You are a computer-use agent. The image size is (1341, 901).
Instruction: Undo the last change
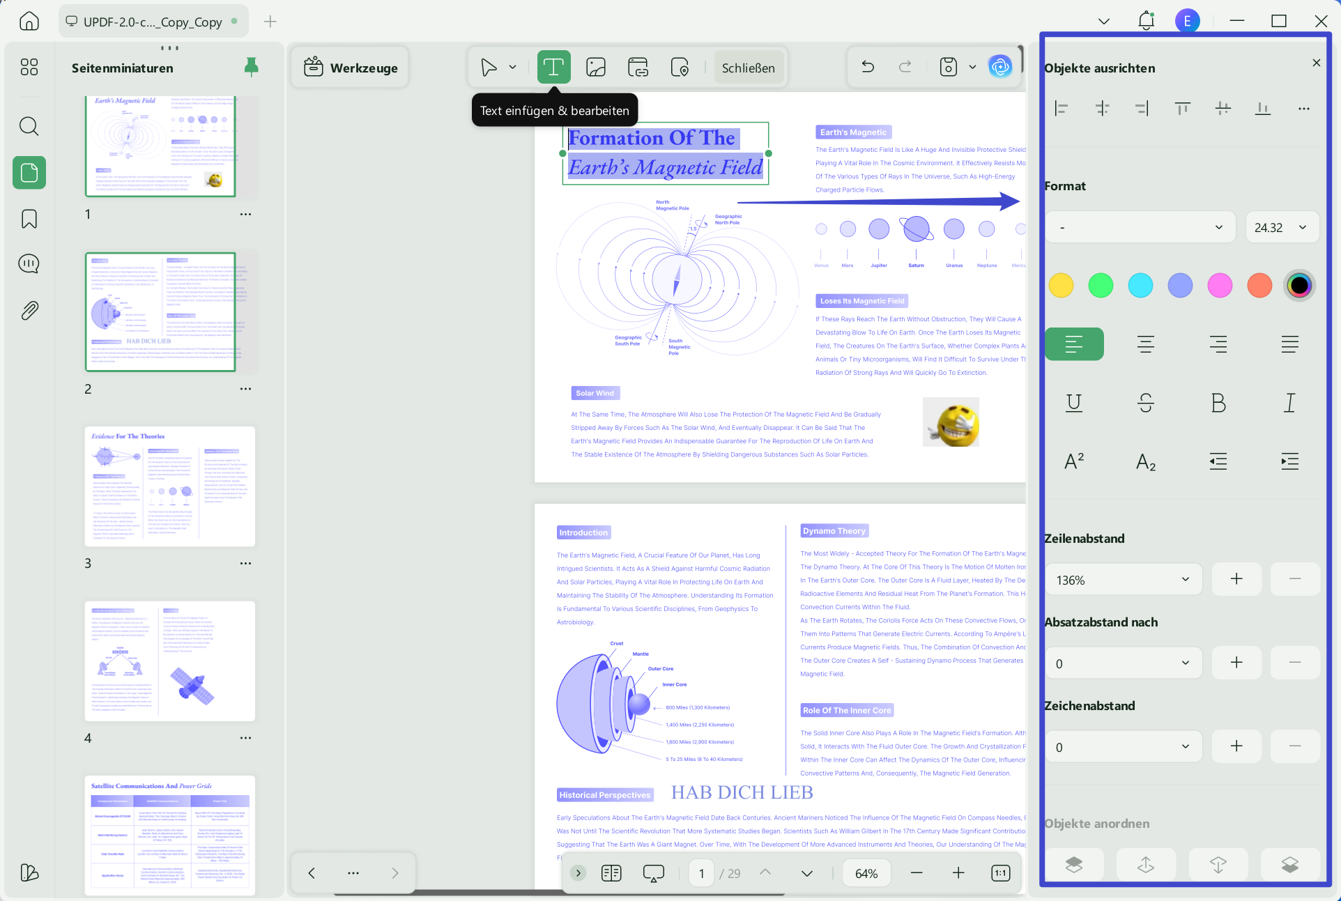(867, 67)
